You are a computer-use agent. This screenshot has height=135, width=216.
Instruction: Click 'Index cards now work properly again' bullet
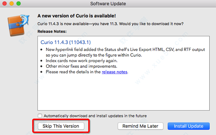pos(82,61)
